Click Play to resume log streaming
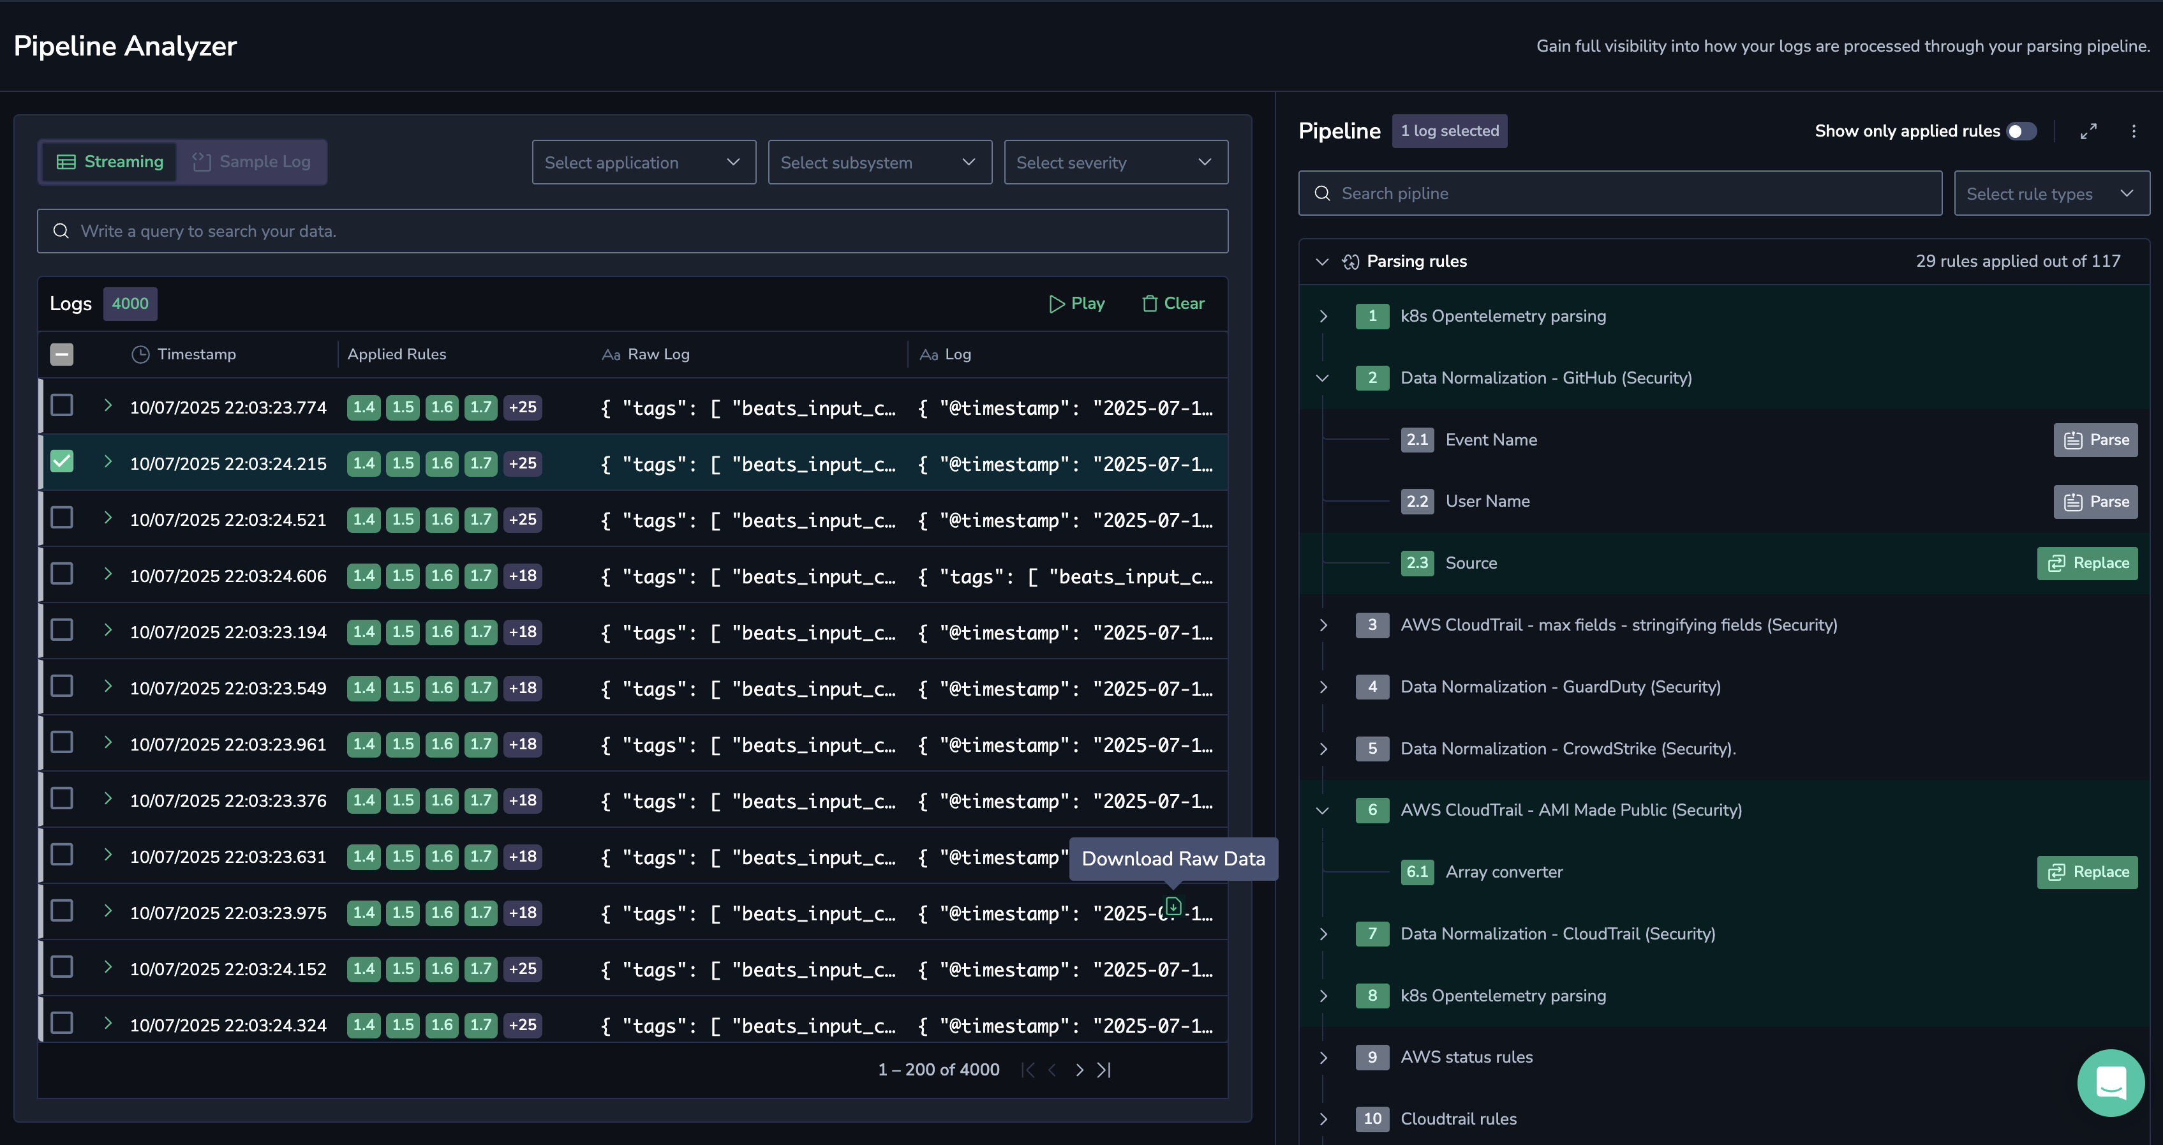2163x1145 pixels. click(1076, 303)
